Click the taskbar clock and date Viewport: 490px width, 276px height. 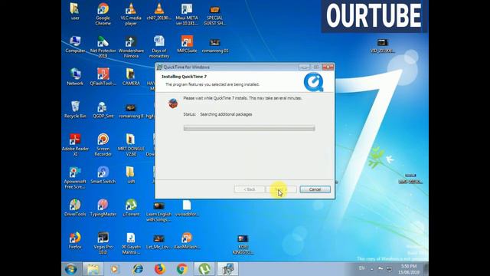click(x=409, y=269)
